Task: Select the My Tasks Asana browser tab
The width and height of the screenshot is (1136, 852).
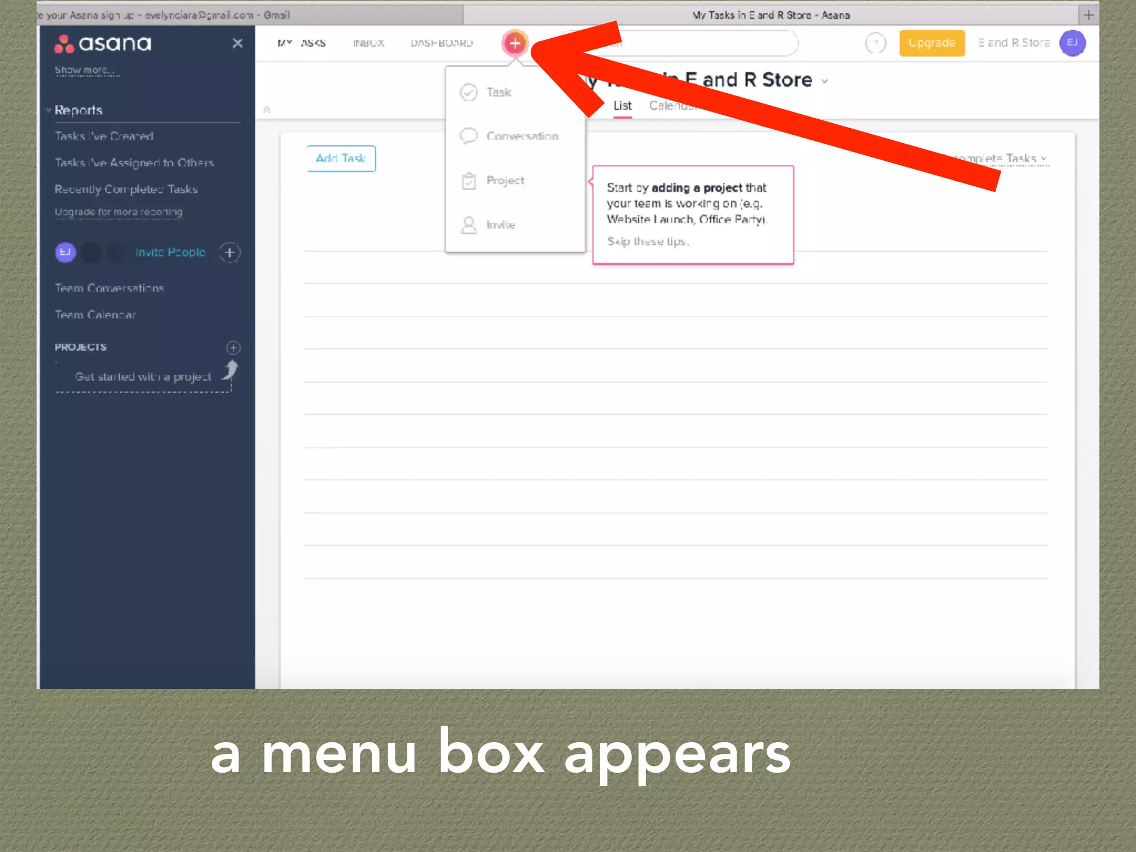Action: coord(771,15)
